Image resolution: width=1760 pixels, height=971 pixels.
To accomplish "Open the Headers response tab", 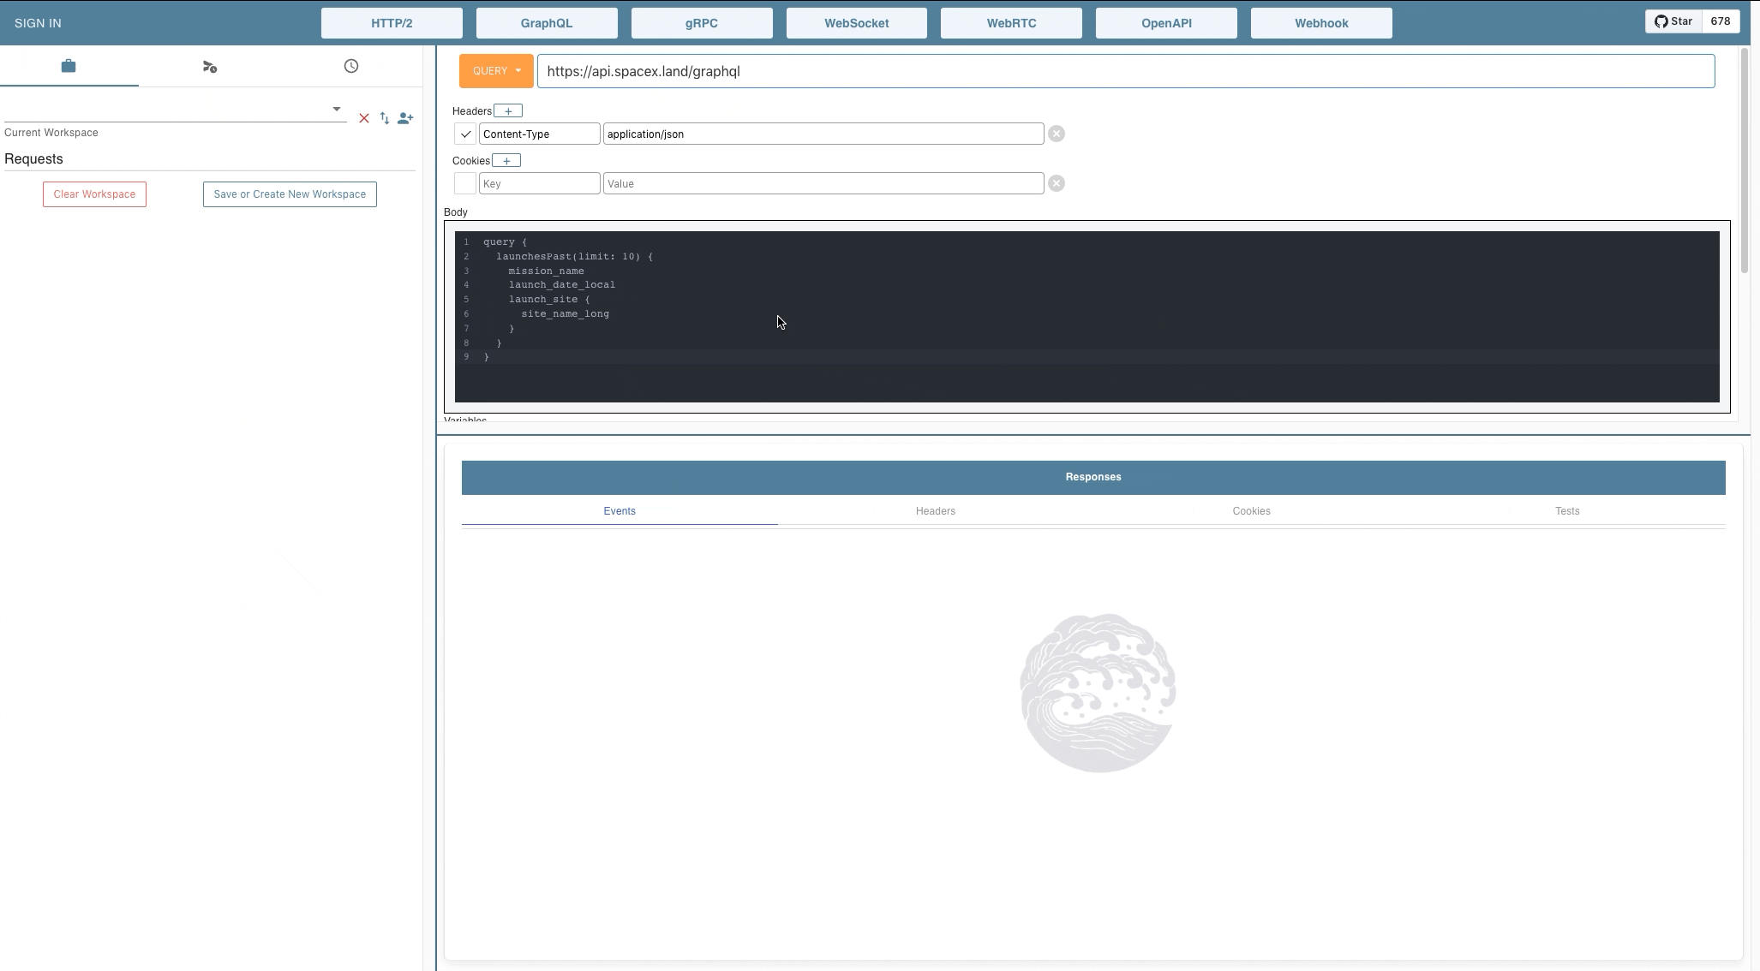I will [x=935, y=511].
